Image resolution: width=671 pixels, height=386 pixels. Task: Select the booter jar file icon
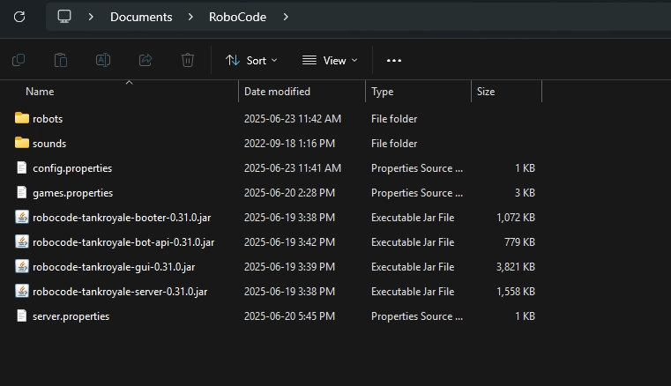point(22,217)
